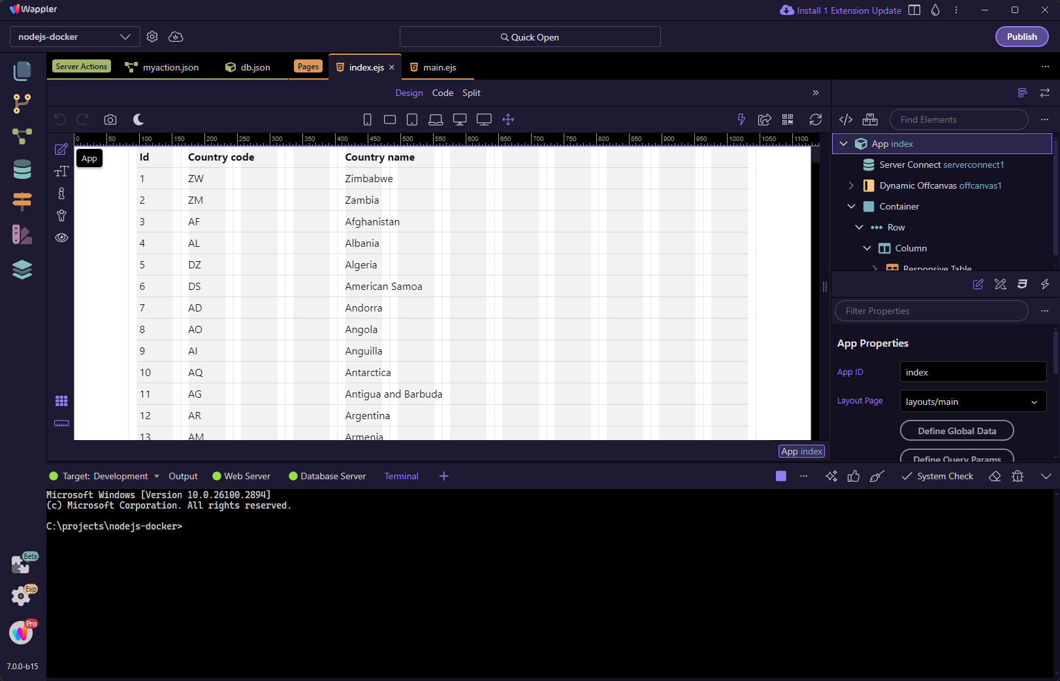Click Install 1 Extension Update

[x=841, y=10]
